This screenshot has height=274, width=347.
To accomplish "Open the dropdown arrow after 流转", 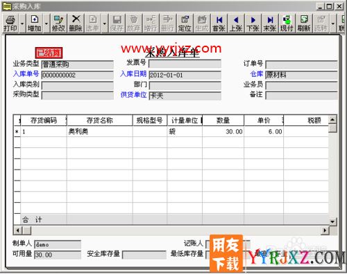I will pyautogui.click(x=333, y=24).
